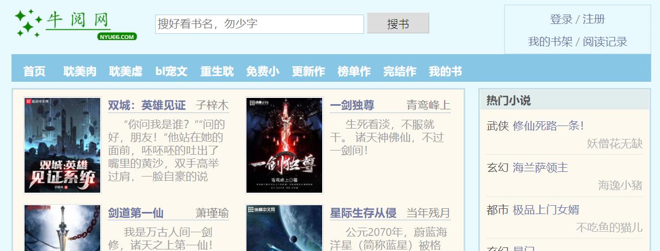Click the 牛阅网 site logo

[76, 24]
